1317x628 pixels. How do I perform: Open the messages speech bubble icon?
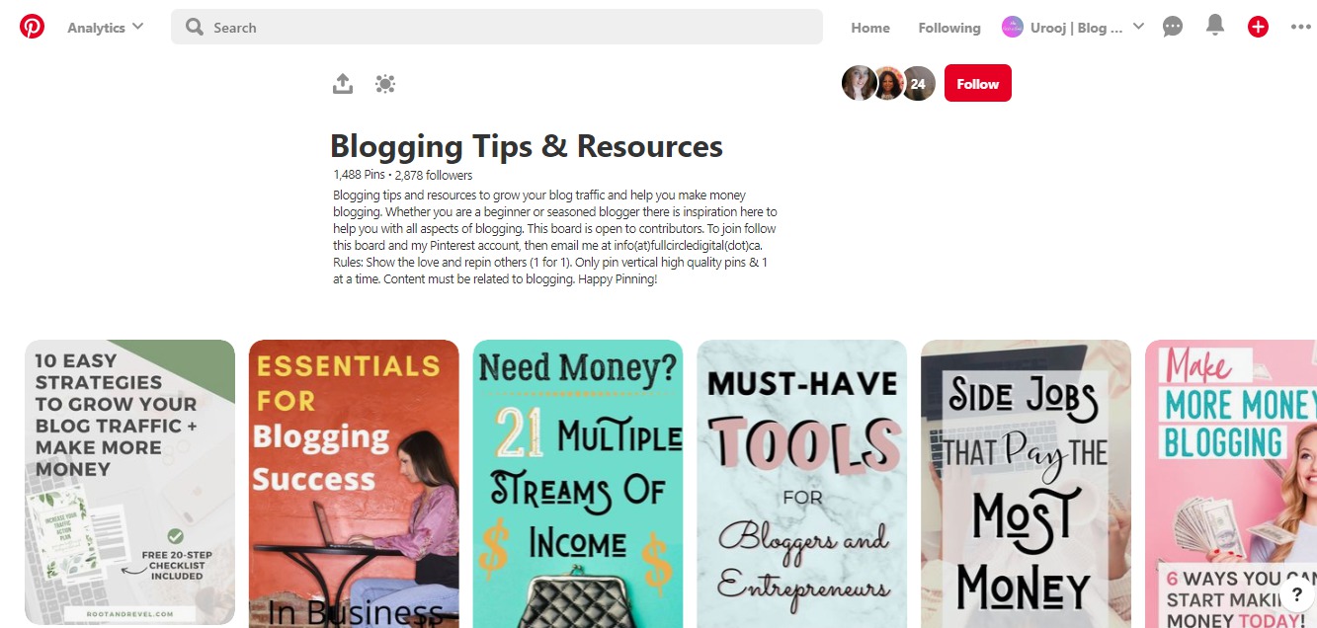1173,27
